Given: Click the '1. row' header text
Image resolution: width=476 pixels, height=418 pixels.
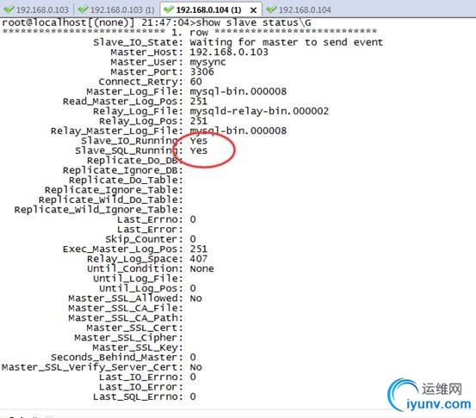Looking at the screenshot, I should tap(189, 32).
